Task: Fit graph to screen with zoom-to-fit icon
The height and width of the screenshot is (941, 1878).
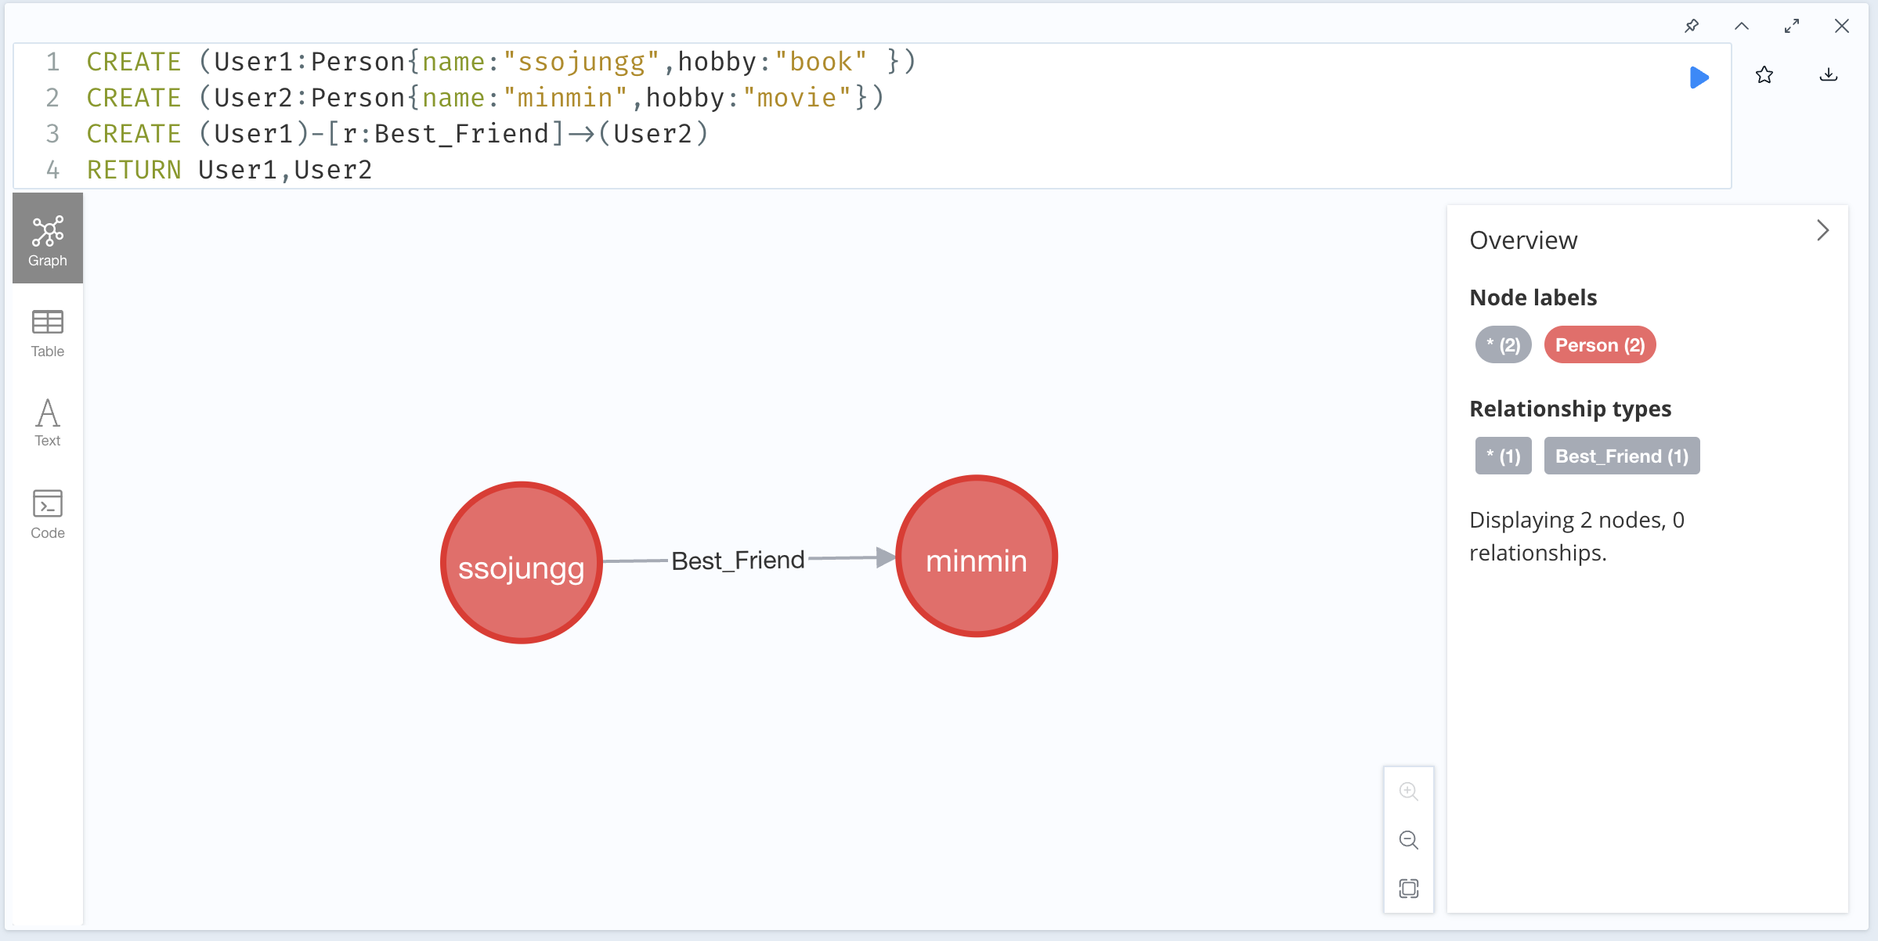Action: (x=1408, y=889)
